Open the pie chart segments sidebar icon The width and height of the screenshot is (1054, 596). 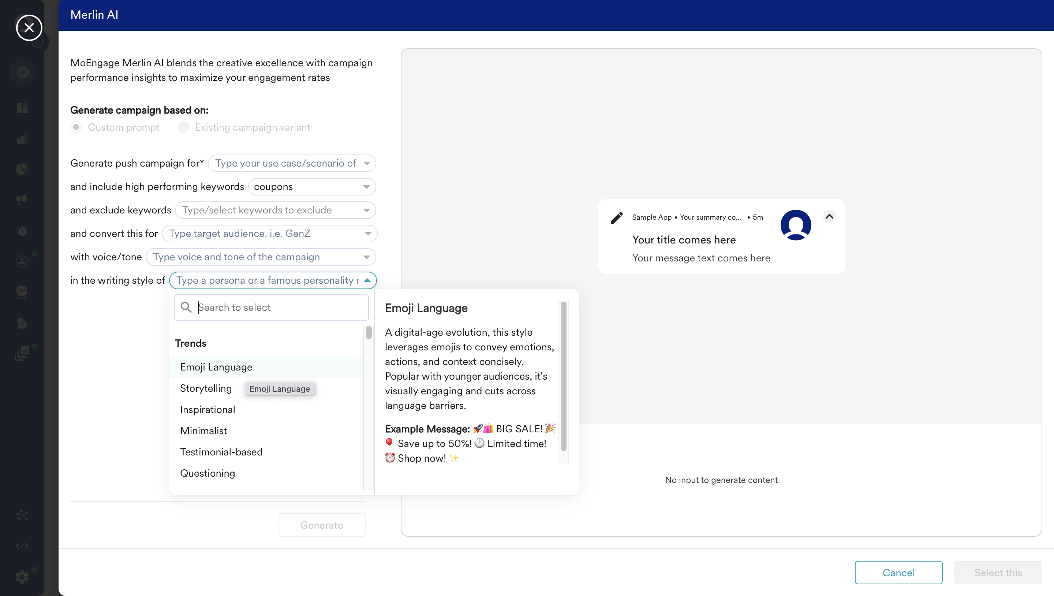(x=22, y=169)
